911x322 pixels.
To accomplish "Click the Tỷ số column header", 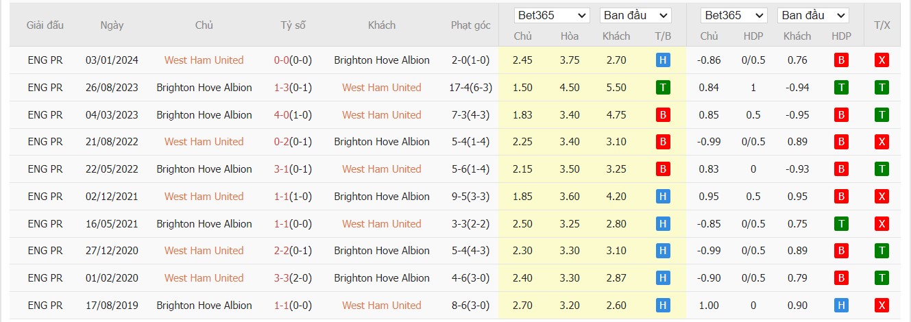I will point(293,25).
